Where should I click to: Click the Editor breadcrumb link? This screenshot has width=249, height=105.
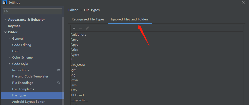click(x=73, y=10)
